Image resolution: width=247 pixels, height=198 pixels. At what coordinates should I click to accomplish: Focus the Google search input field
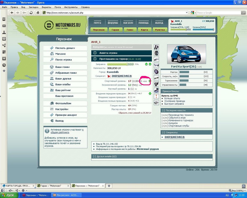[x=219, y=13]
